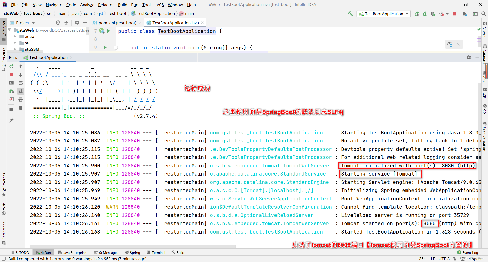Click the 25:1 caret position indicator
This screenshot has width=488, height=262.
pyautogui.click(x=423, y=259)
